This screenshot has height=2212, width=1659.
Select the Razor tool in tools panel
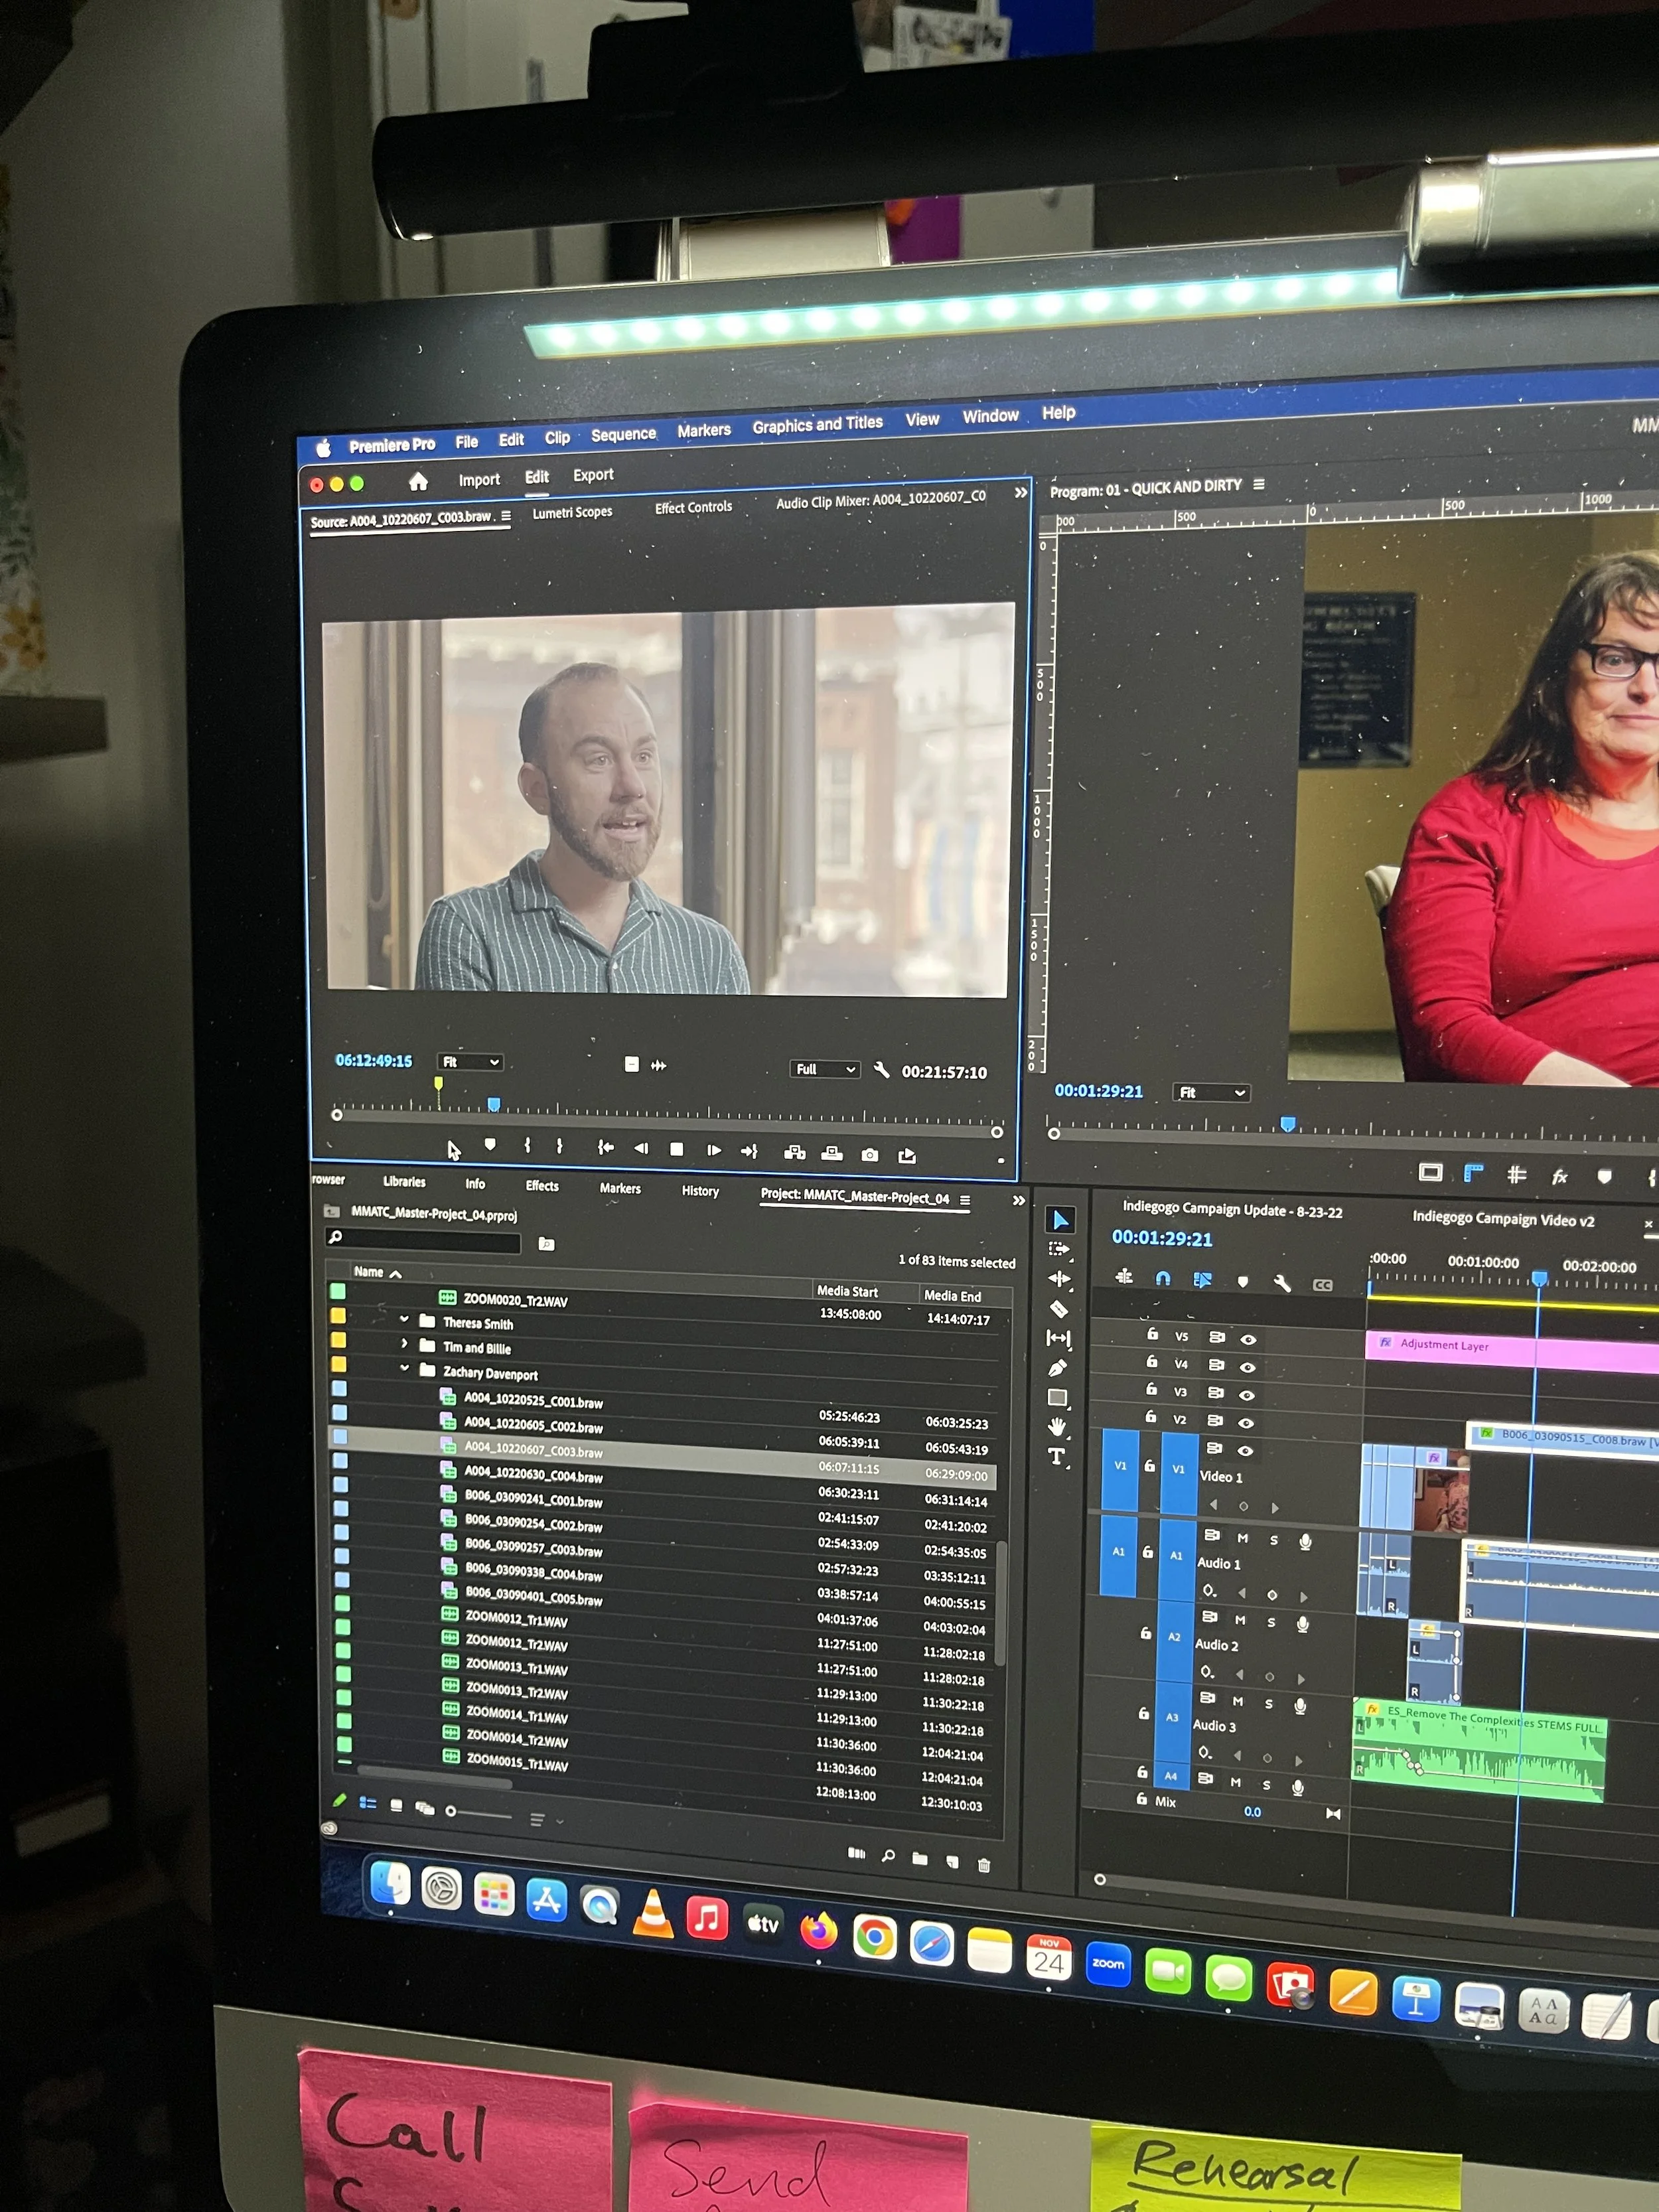click(1059, 1309)
